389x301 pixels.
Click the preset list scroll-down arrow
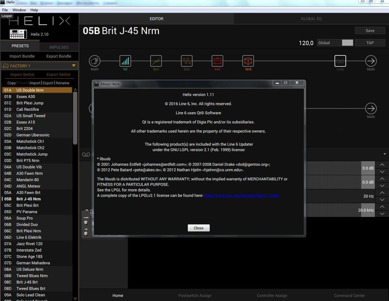(x=75, y=298)
